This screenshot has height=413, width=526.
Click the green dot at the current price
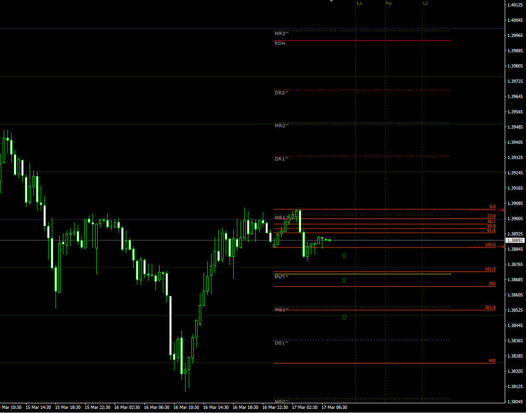[329, 240]
